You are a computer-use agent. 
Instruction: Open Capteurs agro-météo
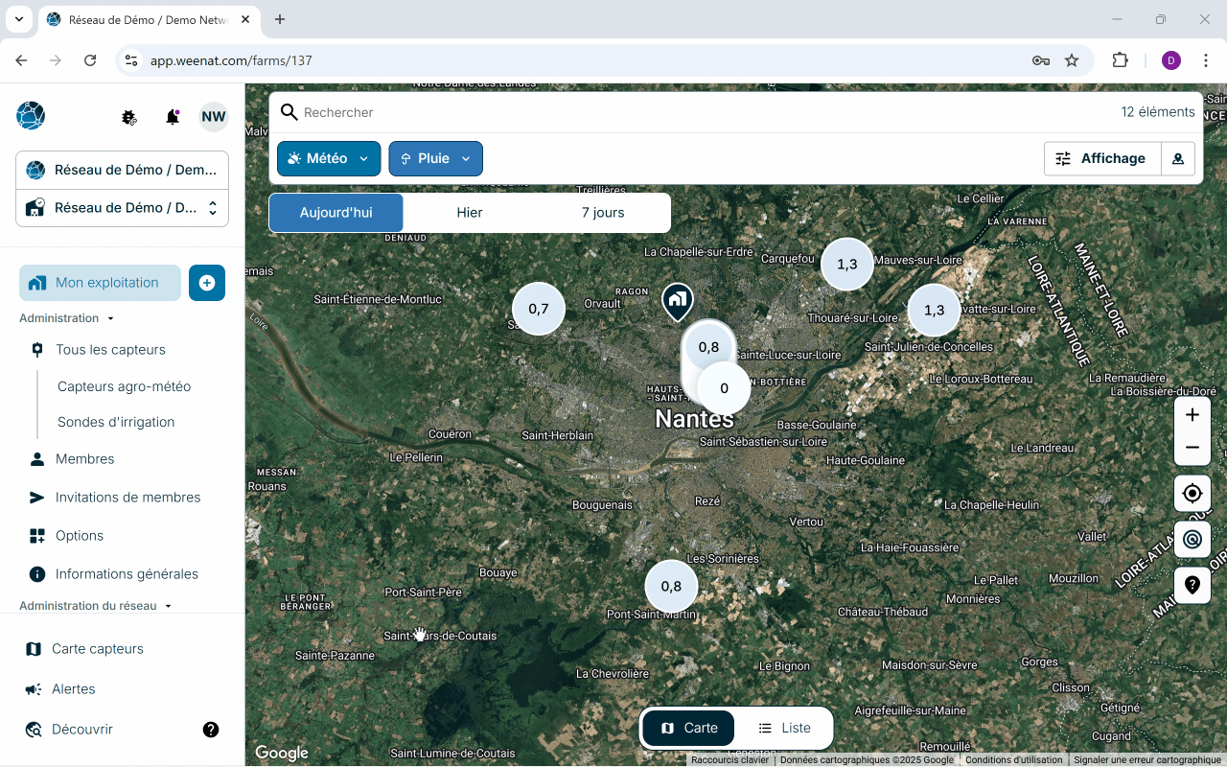[124, 386]
